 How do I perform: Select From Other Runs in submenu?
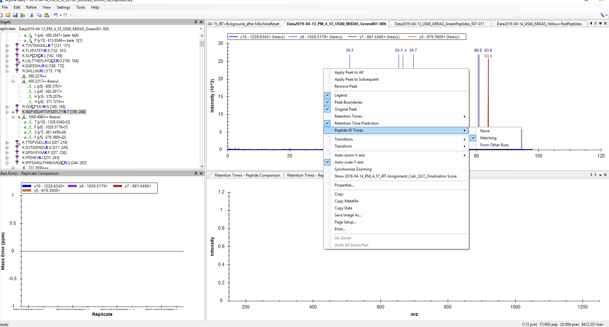(x=494, y=145)
